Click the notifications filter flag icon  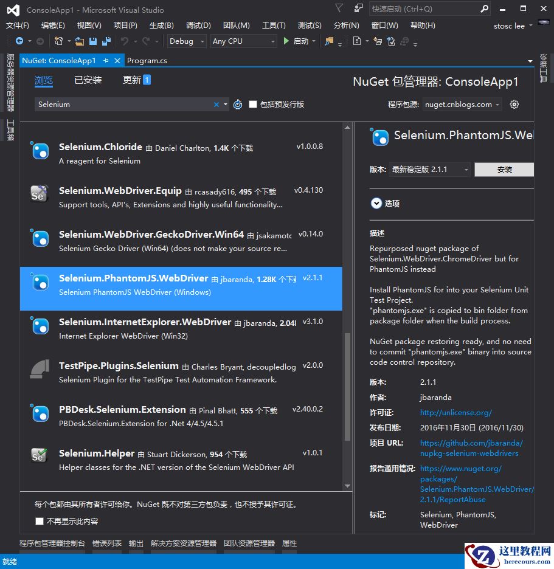click(339, 8)
